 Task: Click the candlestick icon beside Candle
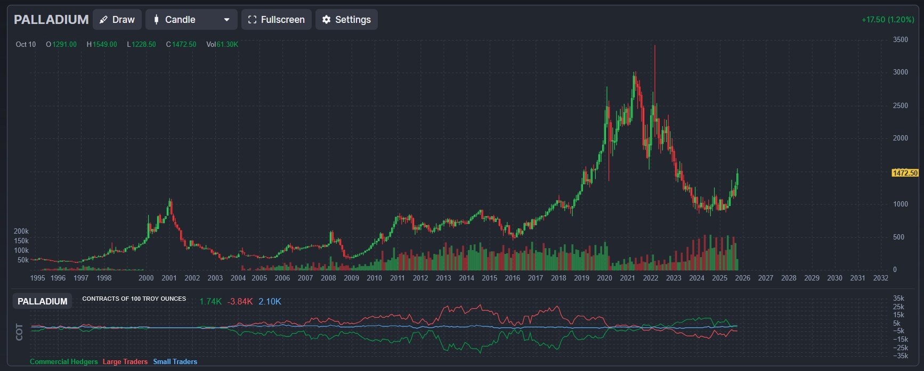click(156, 20)
